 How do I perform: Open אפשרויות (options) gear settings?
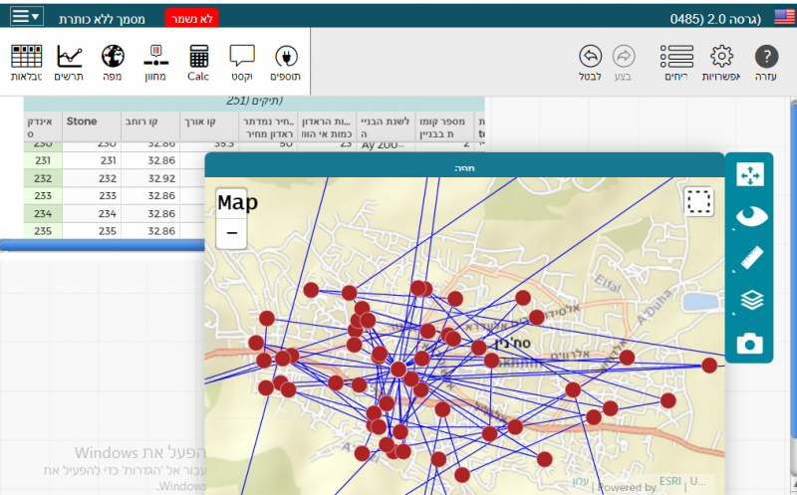point(721,62)
